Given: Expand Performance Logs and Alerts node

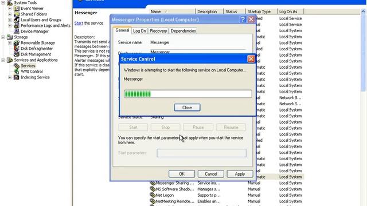Looking at the screenshot, I should [x=10, y=25].
